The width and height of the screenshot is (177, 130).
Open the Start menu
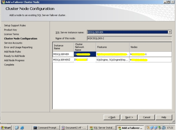point(6,128)
